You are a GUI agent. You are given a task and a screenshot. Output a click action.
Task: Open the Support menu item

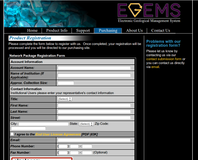click(83, 31)
